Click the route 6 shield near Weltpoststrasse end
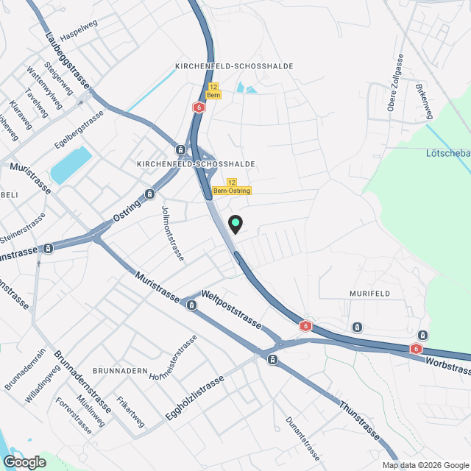Viewport: 471px width, 471px height. (x=305, y=326)
